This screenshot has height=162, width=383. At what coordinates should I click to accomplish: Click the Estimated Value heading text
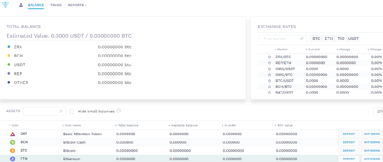tap(69, 36)
